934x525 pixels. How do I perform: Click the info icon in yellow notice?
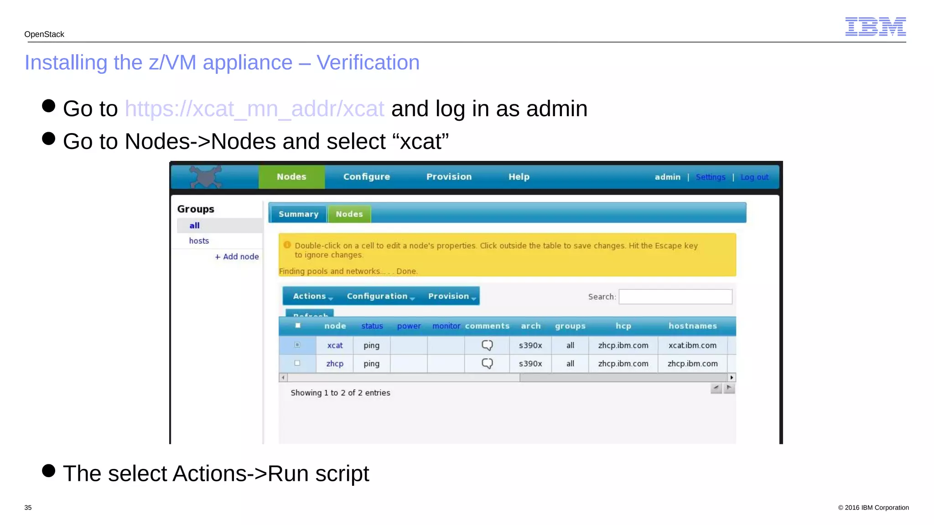tap(287, 245)
